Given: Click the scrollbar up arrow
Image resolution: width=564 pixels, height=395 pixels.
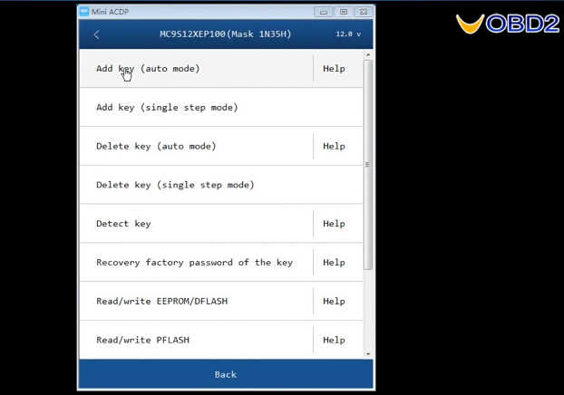Looking at the screenshot, I should point(367,55).
